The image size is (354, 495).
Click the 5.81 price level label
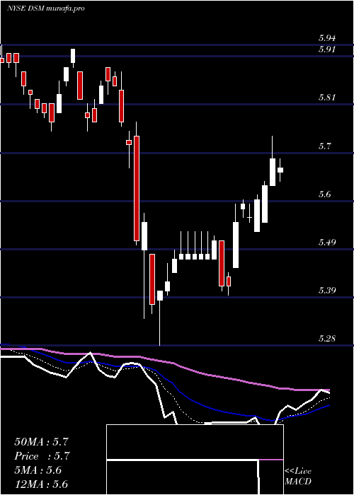(x=327, y=98)
